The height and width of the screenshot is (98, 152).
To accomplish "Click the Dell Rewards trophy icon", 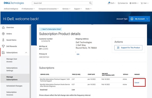I will pyautogui.click(x=3, y=46).
